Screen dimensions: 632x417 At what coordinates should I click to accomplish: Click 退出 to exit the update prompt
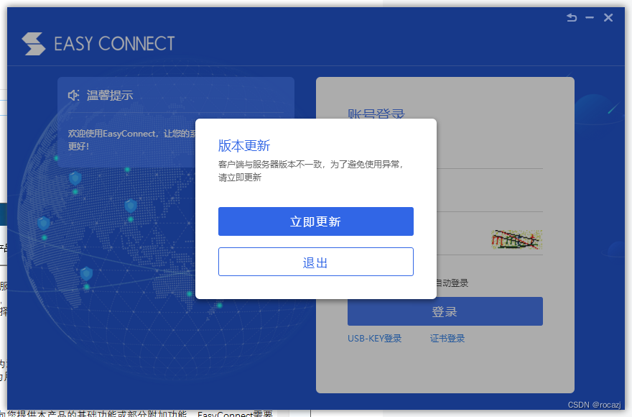pyautogui.click(x=316, y=261)
